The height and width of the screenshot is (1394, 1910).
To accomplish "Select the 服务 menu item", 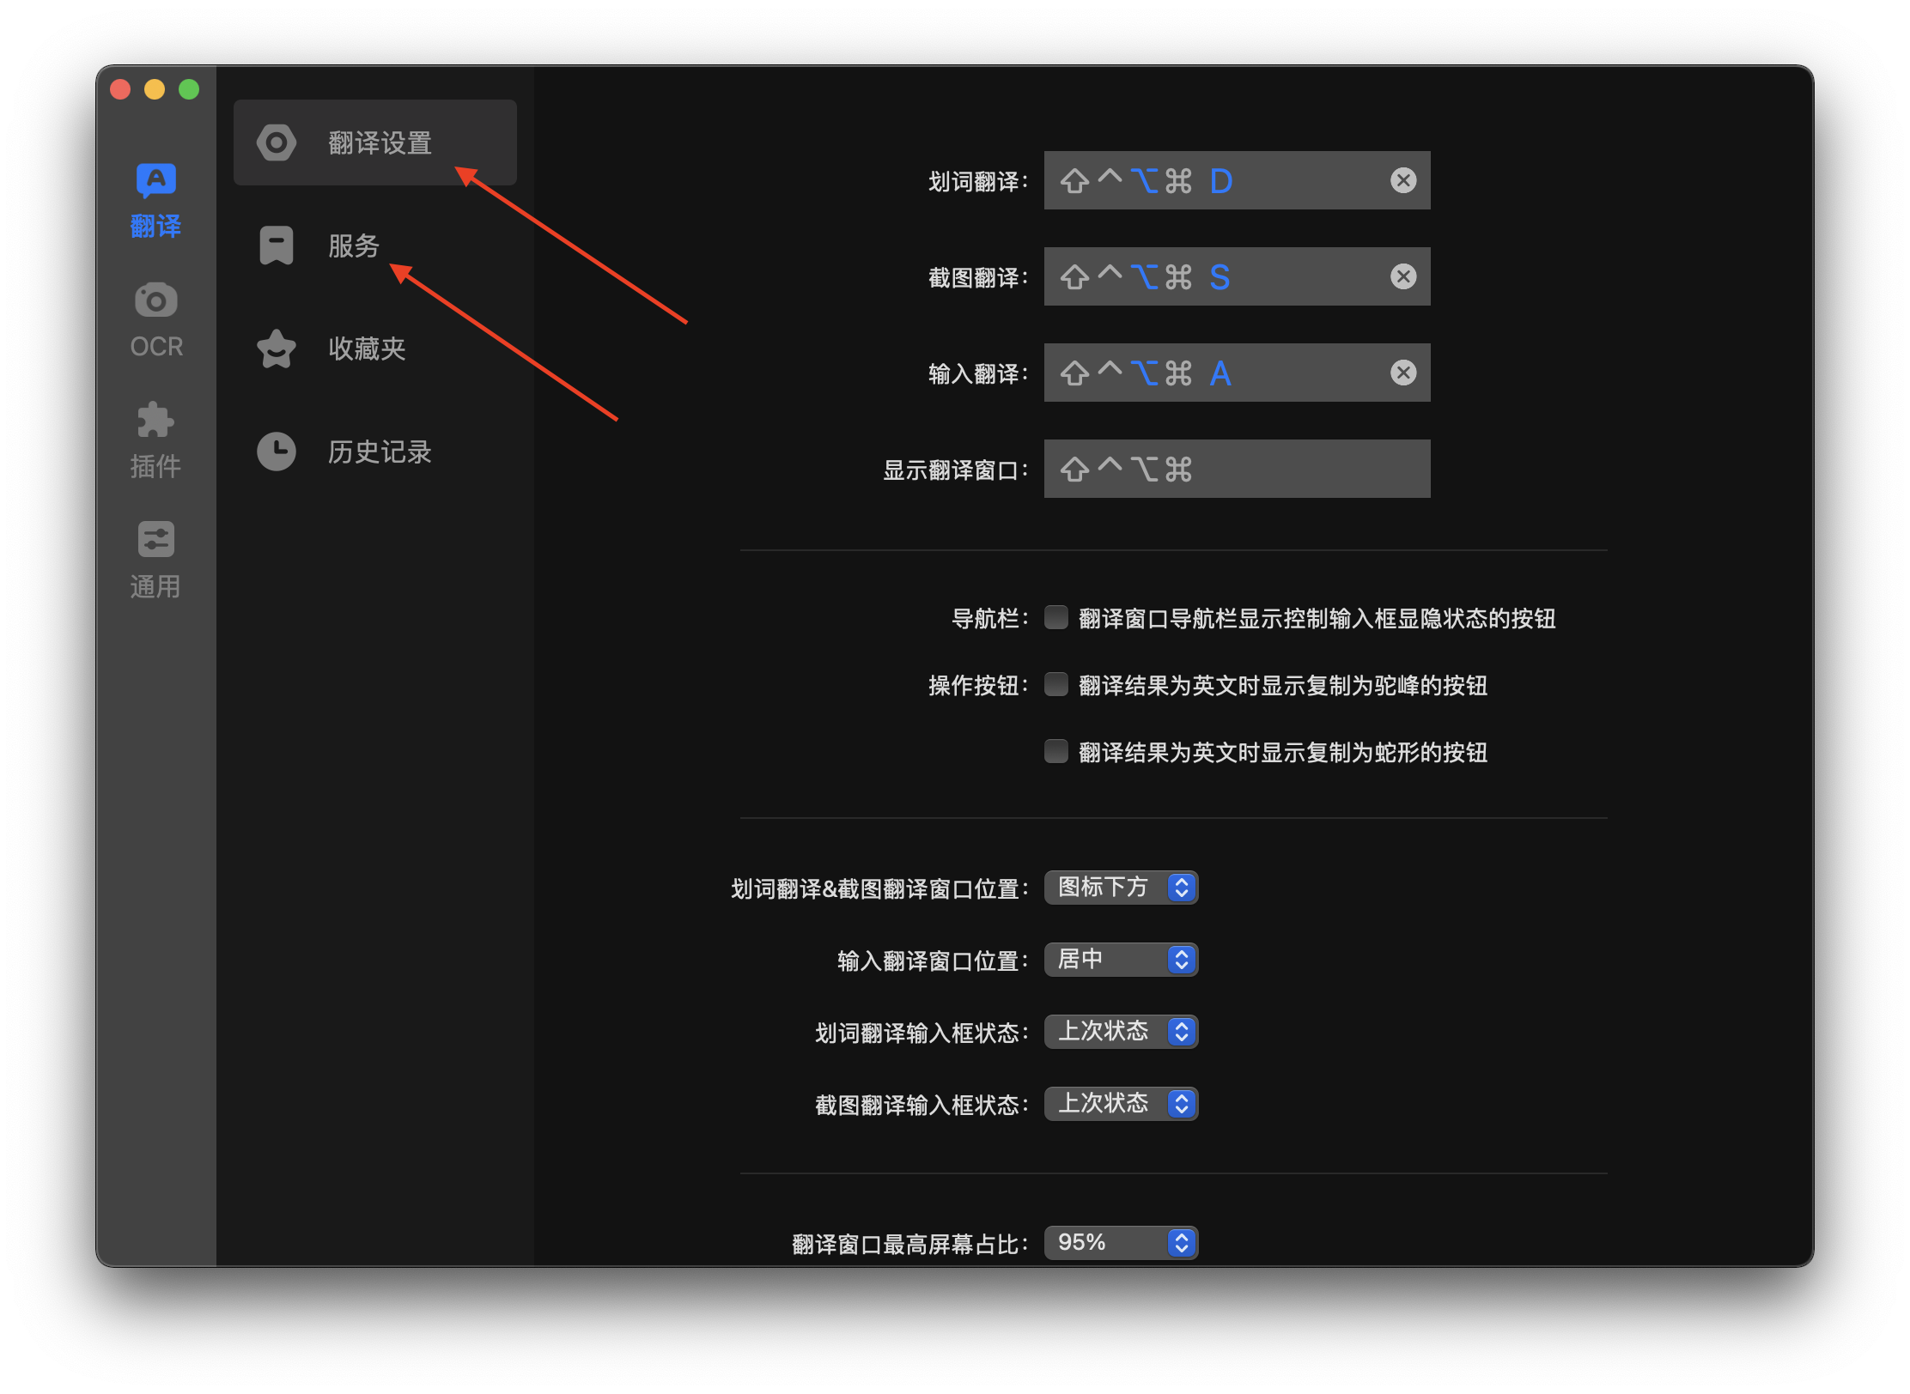I will (353, 245).
